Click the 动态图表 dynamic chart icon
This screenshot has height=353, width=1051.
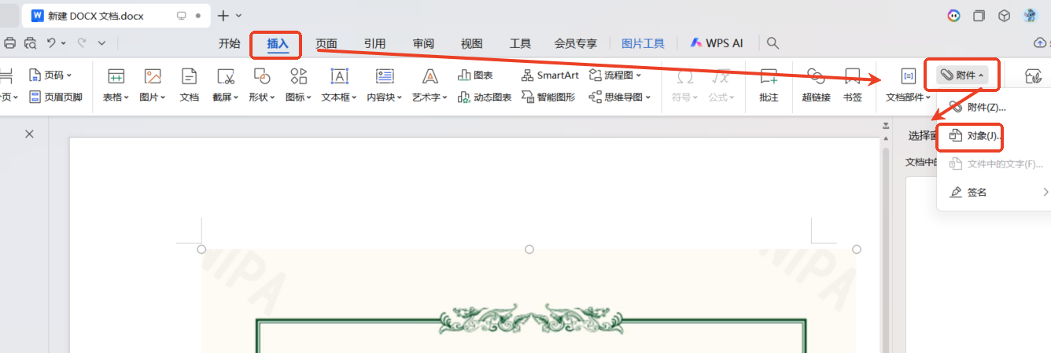coord(485,97)
